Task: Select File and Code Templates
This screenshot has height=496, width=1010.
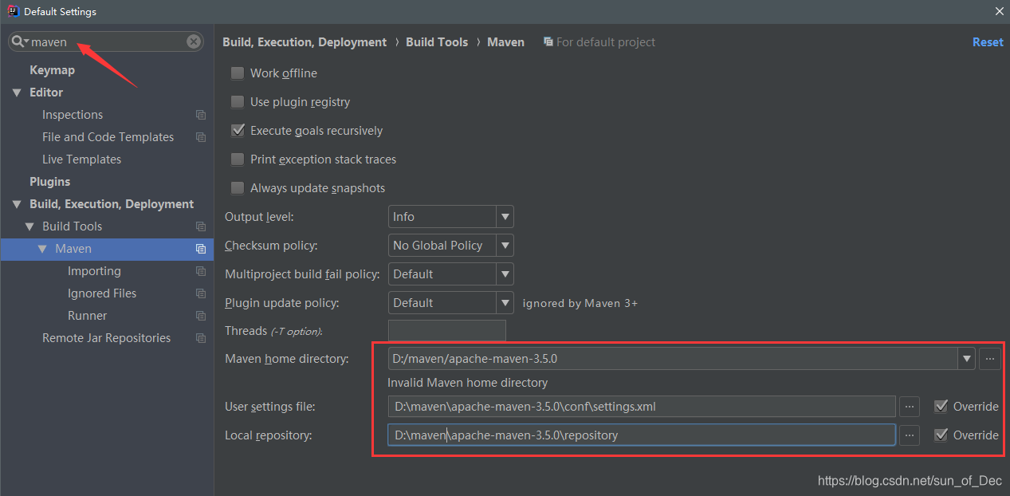Action: point(108,137)
